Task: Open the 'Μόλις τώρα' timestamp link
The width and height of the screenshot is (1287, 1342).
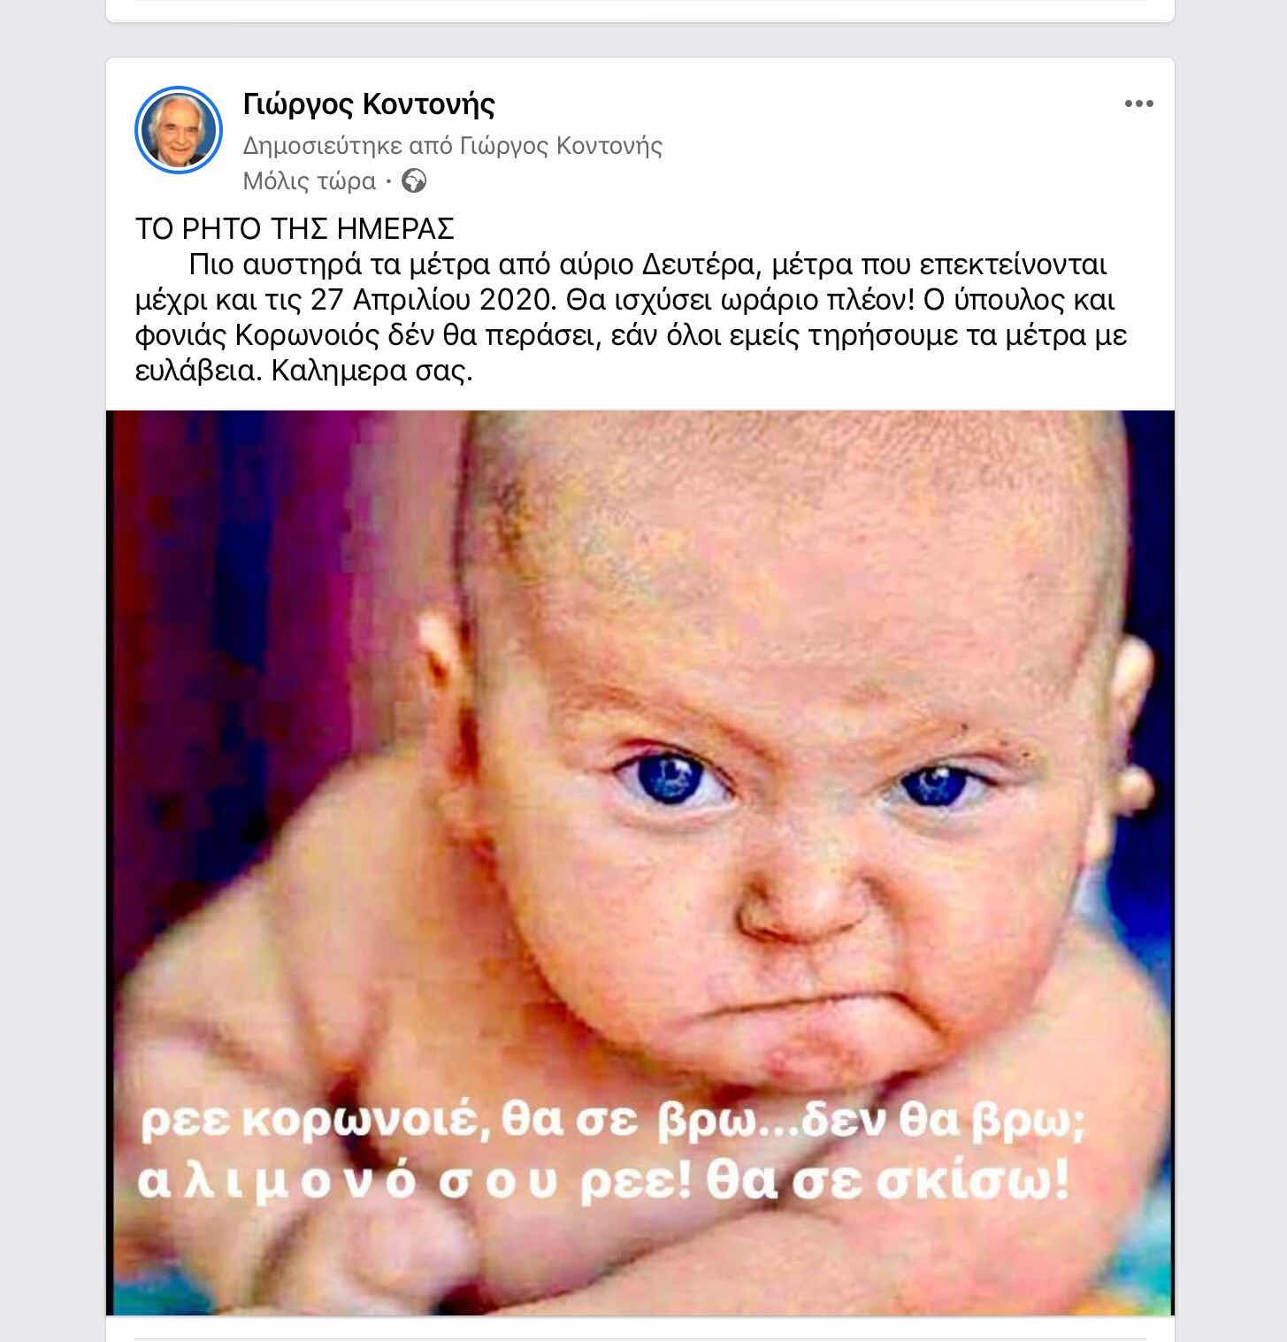Action: pos(310,181)
